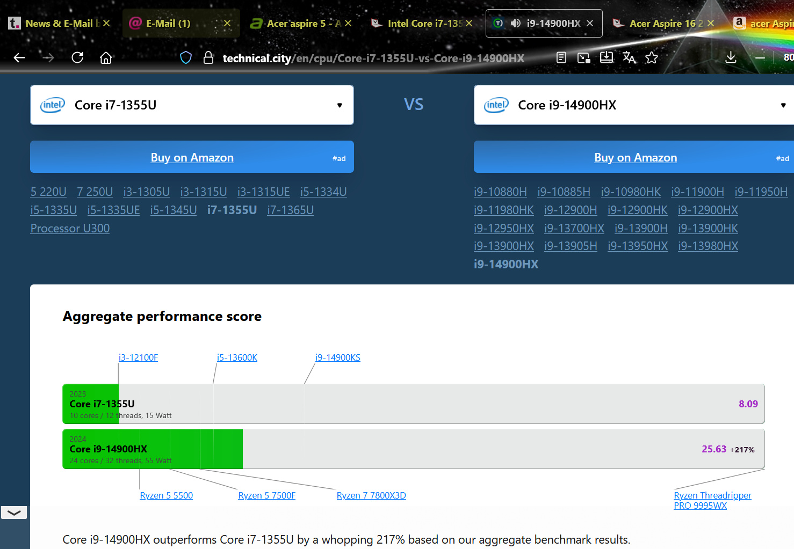
Task: Open the Ryzen Threadripper PRO 9995WX link
Action: [712, 500]
